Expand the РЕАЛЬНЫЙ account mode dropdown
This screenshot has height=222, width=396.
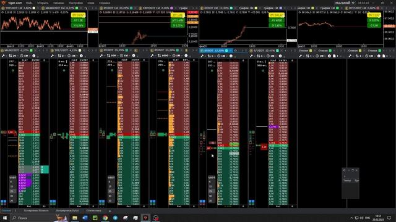click(345, 2)
